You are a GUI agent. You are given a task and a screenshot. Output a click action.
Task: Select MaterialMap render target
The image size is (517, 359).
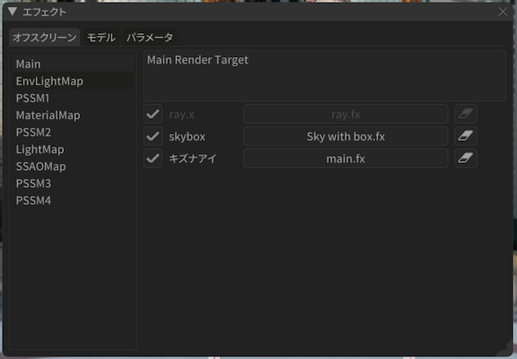pos(48,115)
